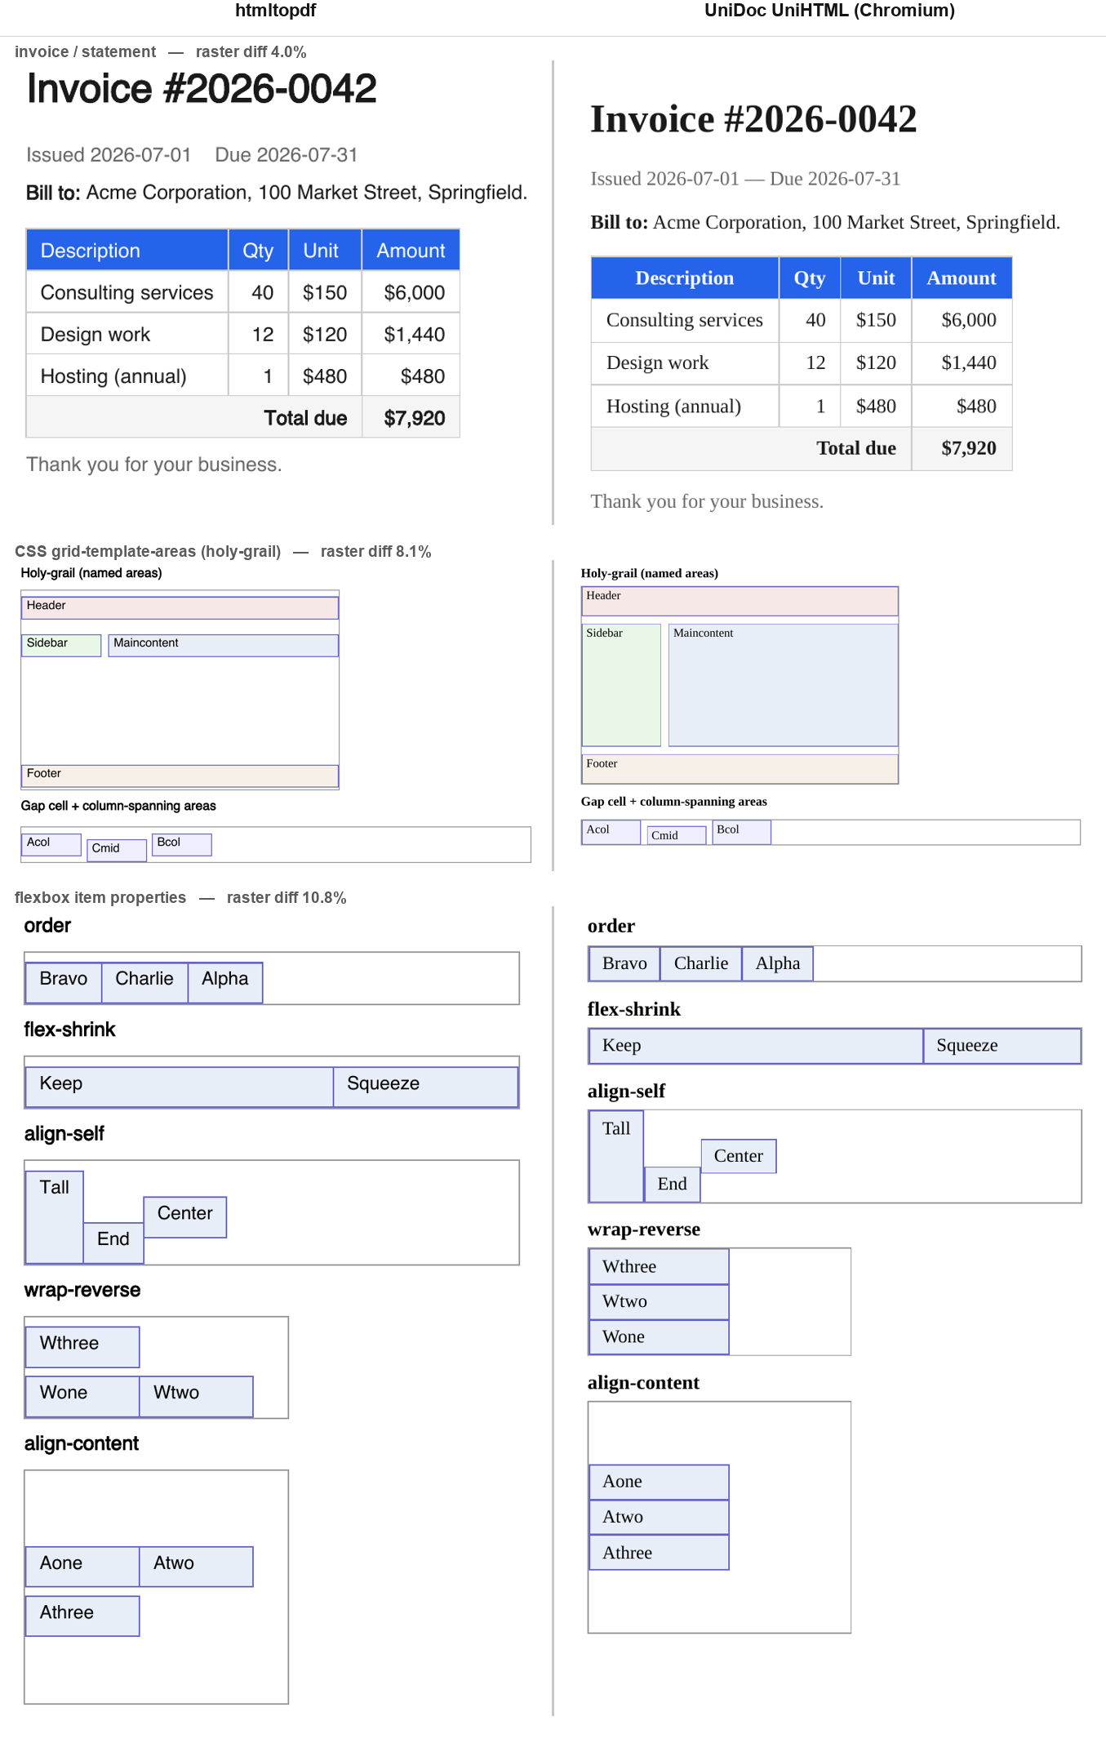Click the 'Unit' header cell in UniDoc table
Viewport: 1106px width, 1743px height.
[876, 278]
